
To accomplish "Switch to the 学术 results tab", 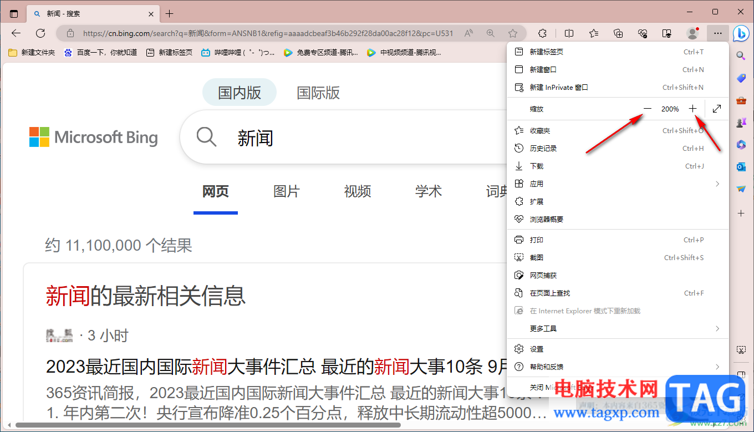I will (x=429, y=192).
